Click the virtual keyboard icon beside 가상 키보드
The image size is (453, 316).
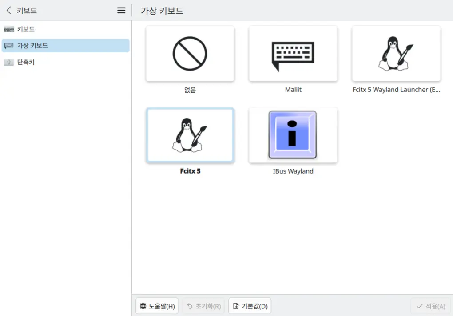coord(9,46)
